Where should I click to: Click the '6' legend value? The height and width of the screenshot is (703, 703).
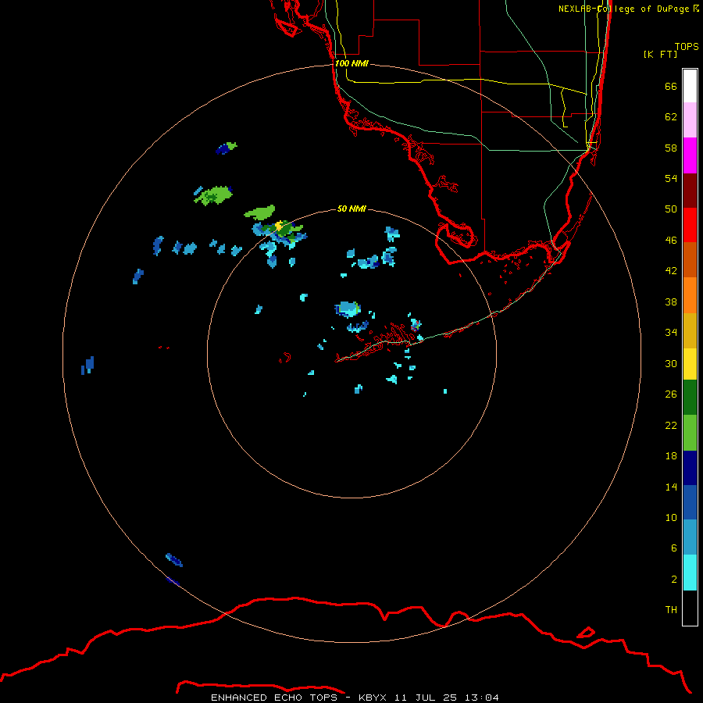(x=674, y=548)
